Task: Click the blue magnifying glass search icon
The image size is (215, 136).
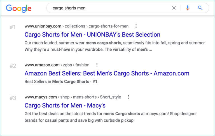Action: 200,8
